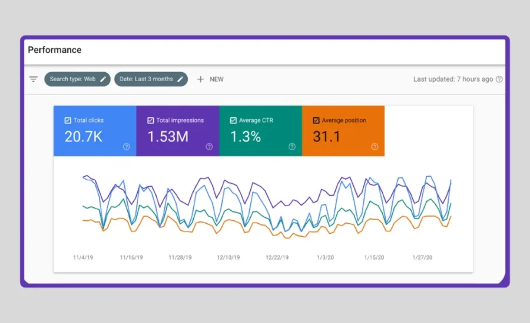The width and height of the screenshot is (530, 323).
Task: Click the NEW filter button label
Action: [217, 79]
